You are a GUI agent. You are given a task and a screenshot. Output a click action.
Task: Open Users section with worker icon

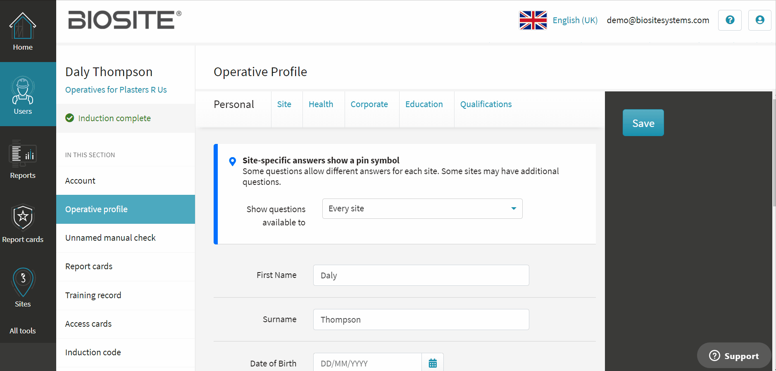pos(23,90)
